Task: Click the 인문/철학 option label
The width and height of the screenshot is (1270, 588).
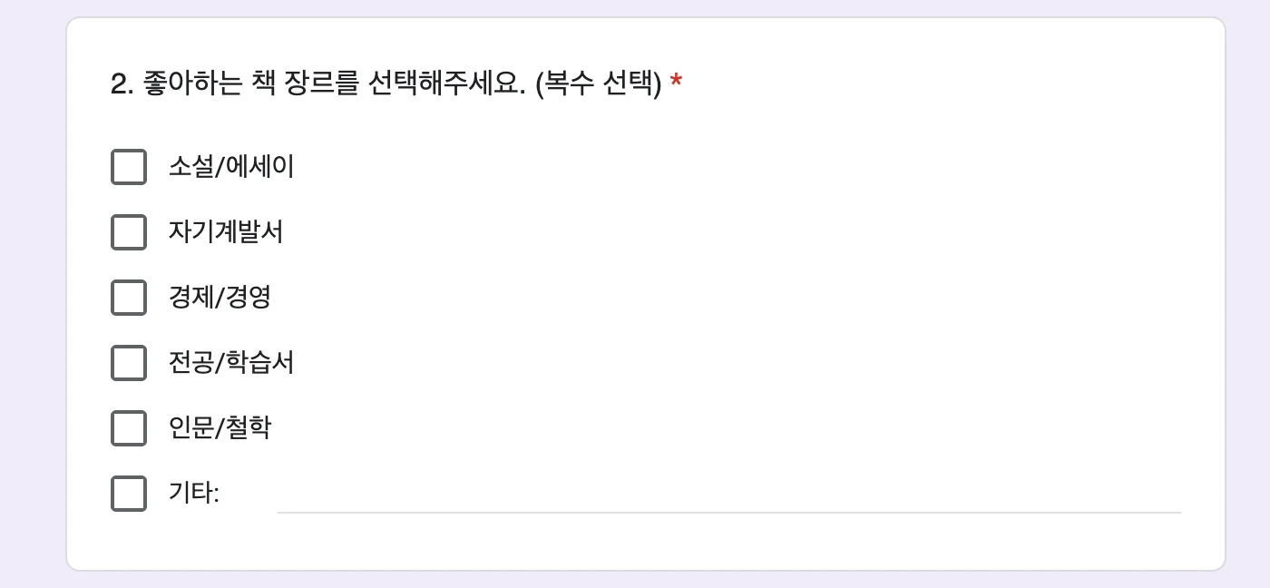Action: [x=220, y=428]
